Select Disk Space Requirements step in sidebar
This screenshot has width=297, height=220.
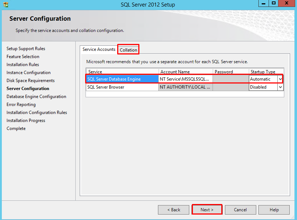[x=31, y=81]
